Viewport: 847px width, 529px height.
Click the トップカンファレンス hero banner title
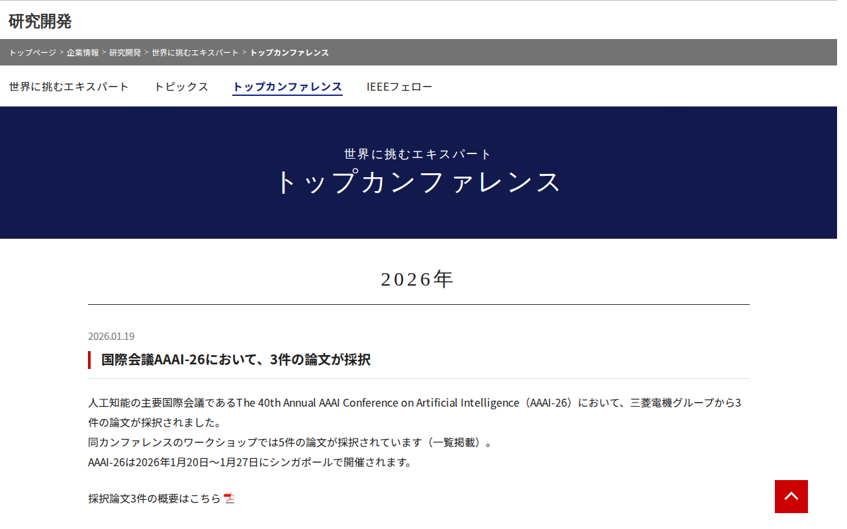point(417,183)
